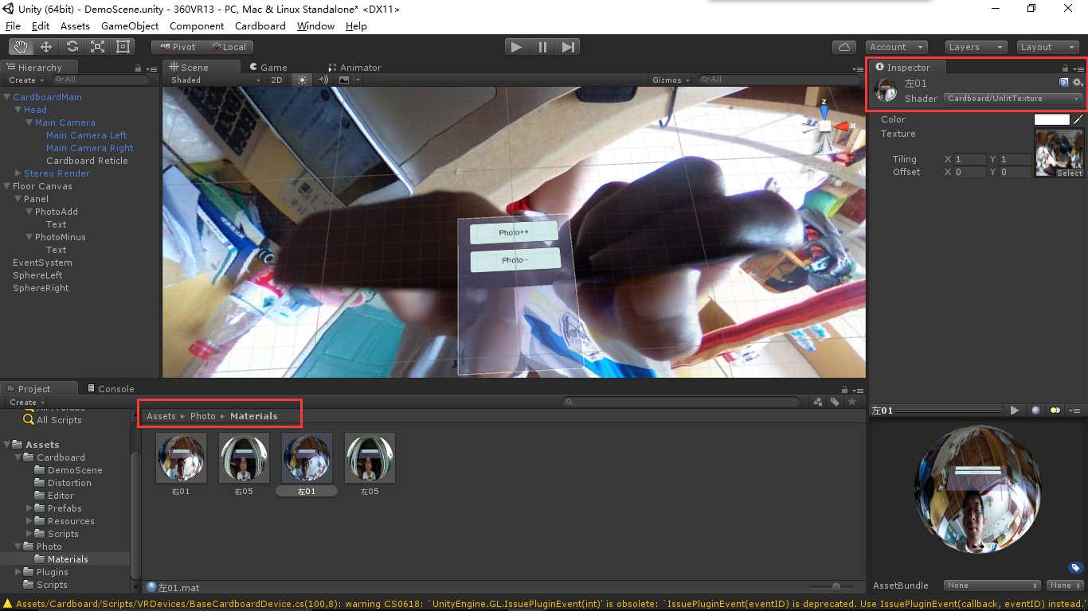Viewport: 1088px width, 611px height.
Task: Select the Move tool
Action: coord(46,47)
